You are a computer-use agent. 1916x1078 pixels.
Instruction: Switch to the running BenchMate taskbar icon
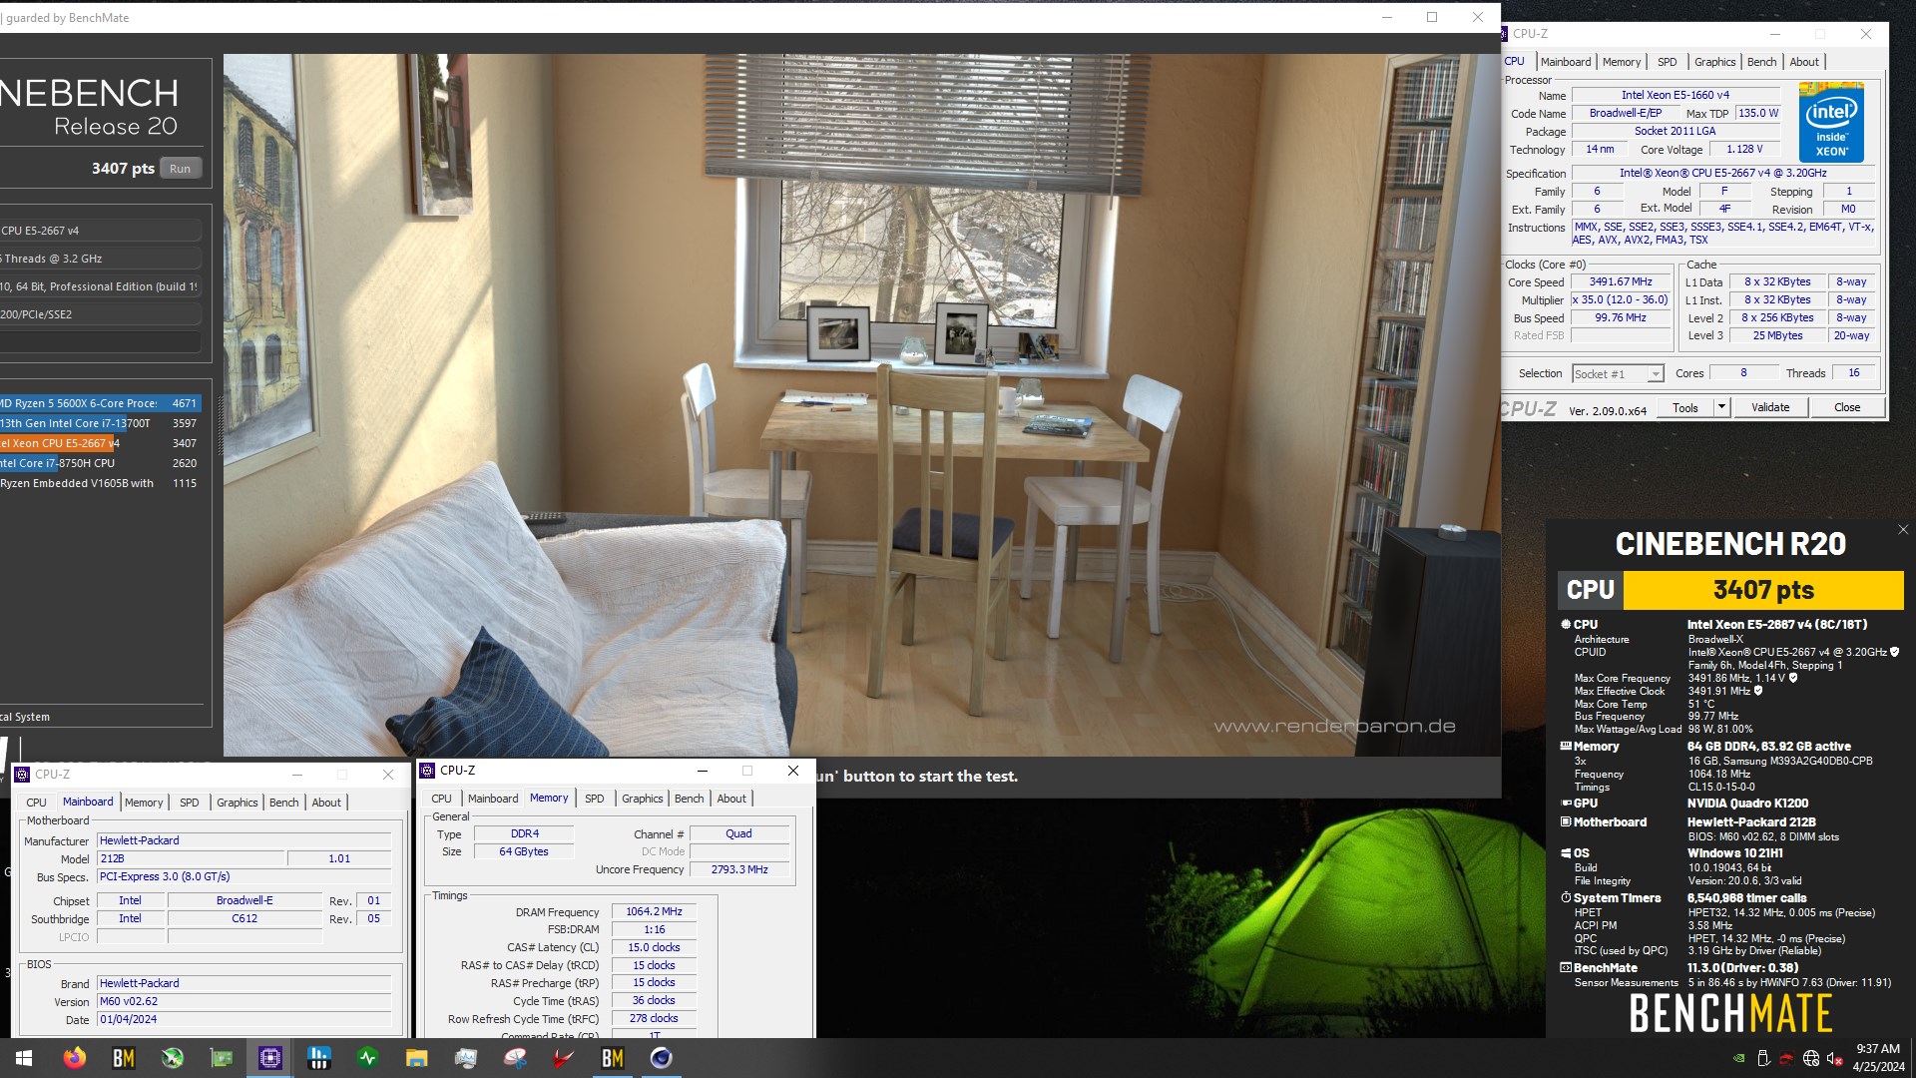612,1058
